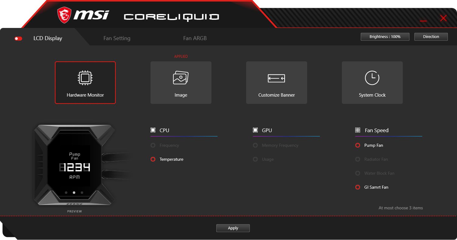Close the CoreLiquid window
The height and width of the screenshot is (240, 457).
coord(443,18)
